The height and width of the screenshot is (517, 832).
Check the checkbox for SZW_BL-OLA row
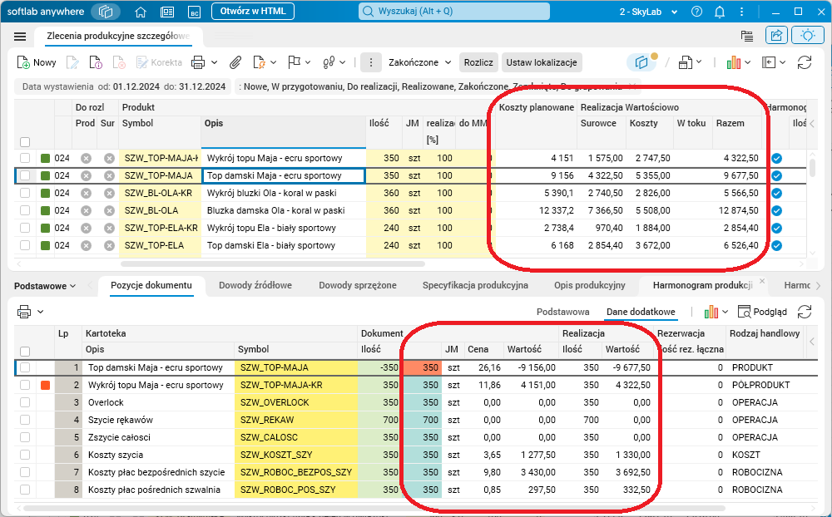pos(25,210)
